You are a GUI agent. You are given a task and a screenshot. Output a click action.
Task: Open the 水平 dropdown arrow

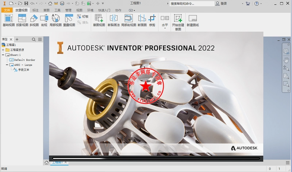165,28
